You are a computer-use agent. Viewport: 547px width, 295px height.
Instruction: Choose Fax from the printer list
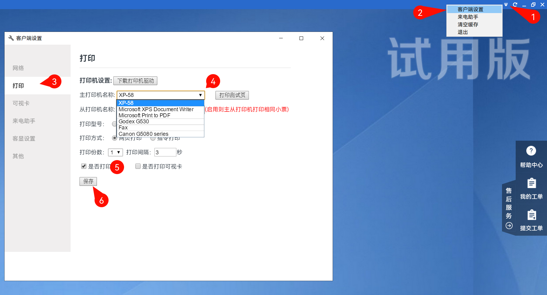tap(160, 128)
